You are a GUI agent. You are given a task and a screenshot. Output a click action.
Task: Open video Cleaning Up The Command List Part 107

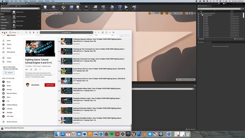(x=99, y=50)
